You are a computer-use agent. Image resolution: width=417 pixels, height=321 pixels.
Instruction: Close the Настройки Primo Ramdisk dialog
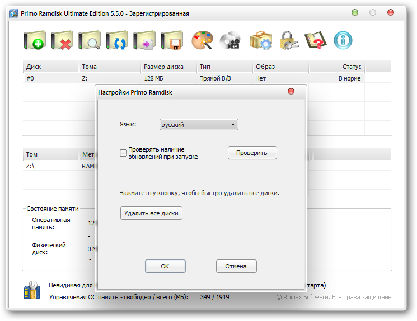291,91
